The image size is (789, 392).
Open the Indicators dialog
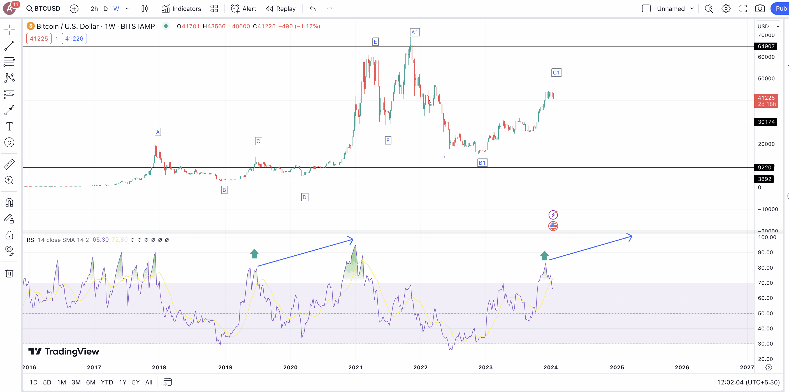181,9
